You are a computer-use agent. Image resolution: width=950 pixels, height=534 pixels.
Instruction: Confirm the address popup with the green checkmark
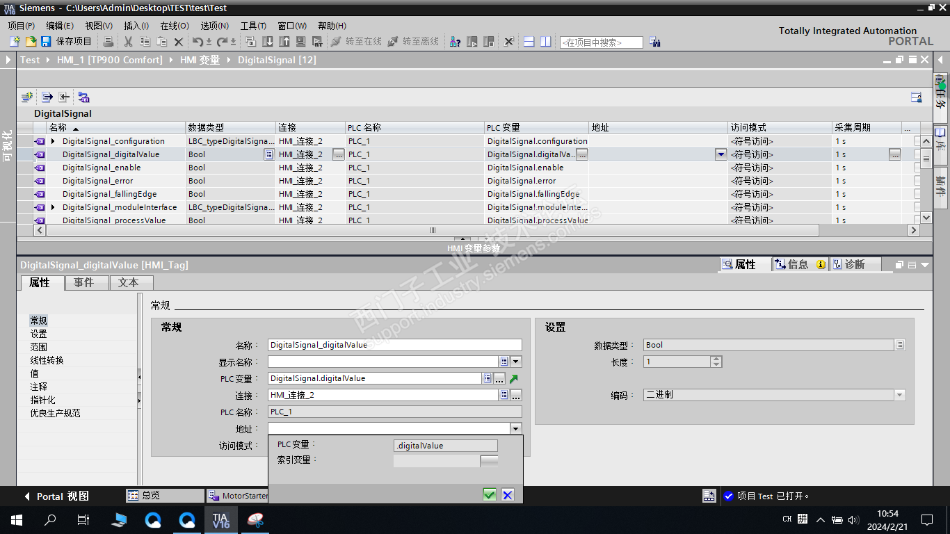tap(490, 494)
